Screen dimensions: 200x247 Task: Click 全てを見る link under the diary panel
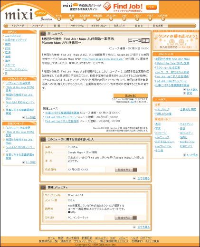coord(143,179)
